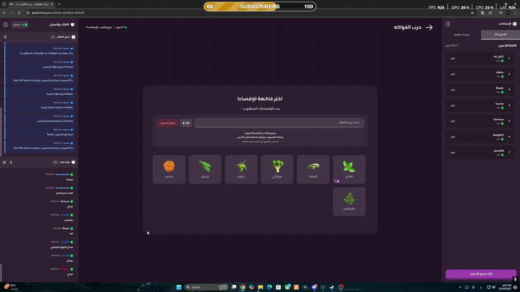
Task: Select the olive (زيتون) card
Action: click(241, 169)
